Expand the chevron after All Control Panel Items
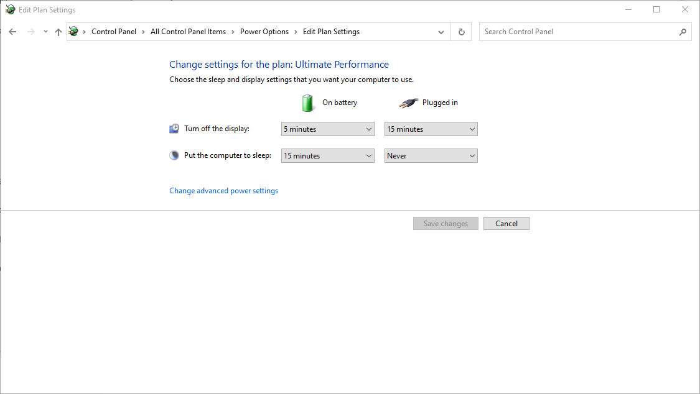This screenshot has height=394, width=700. [233, 32]
